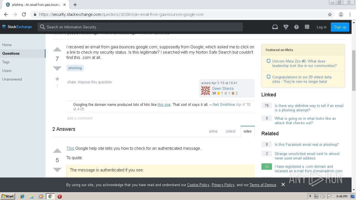Open Tags in the sidebar

point(6,62)
